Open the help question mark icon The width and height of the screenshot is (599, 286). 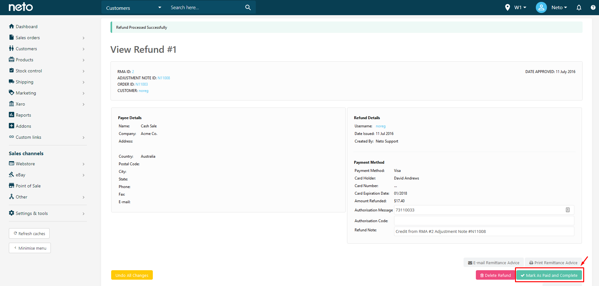[x=593, y=7]
